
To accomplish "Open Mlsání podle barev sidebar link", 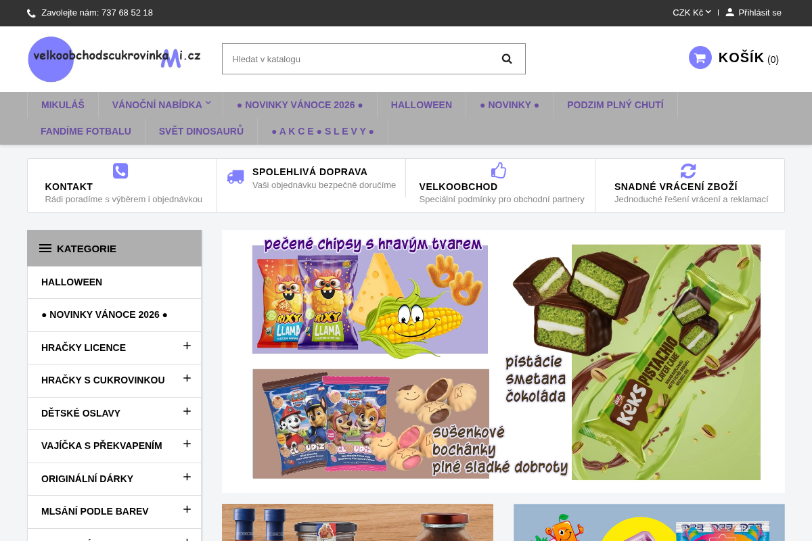I will (95, 511).
